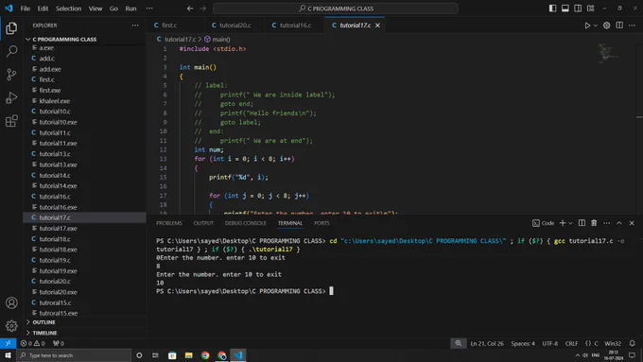Screen dimensions: 643x362
Task: Open the Run and Debug view
Action: click(11, 97)
